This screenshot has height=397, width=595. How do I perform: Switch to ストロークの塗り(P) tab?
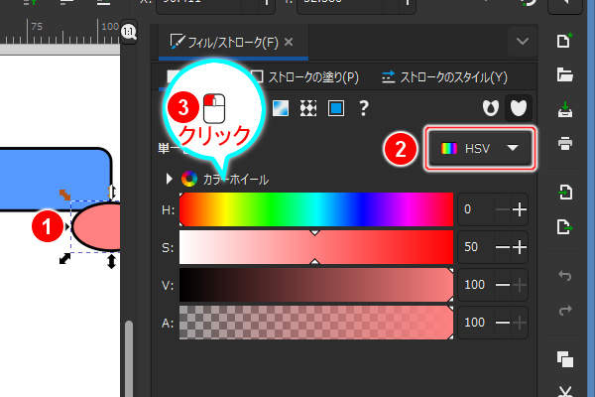(305, 77)
